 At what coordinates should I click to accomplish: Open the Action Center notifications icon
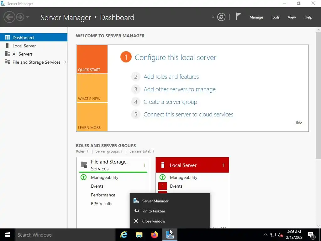click(x=311, y=235)
